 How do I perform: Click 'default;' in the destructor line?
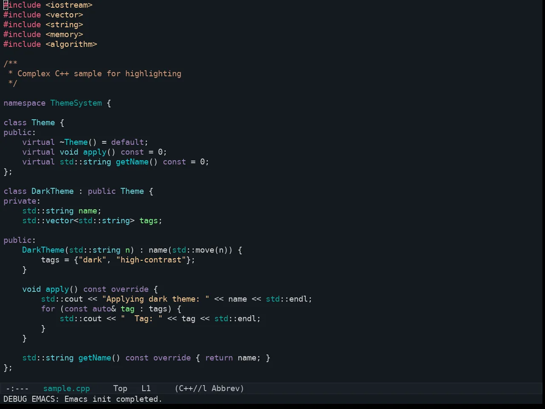(x=130, y=142)
